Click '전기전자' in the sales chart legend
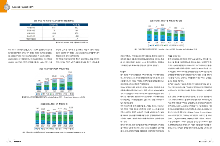The height and width of the screenshot is (146, 220). (x=59, y=94)
